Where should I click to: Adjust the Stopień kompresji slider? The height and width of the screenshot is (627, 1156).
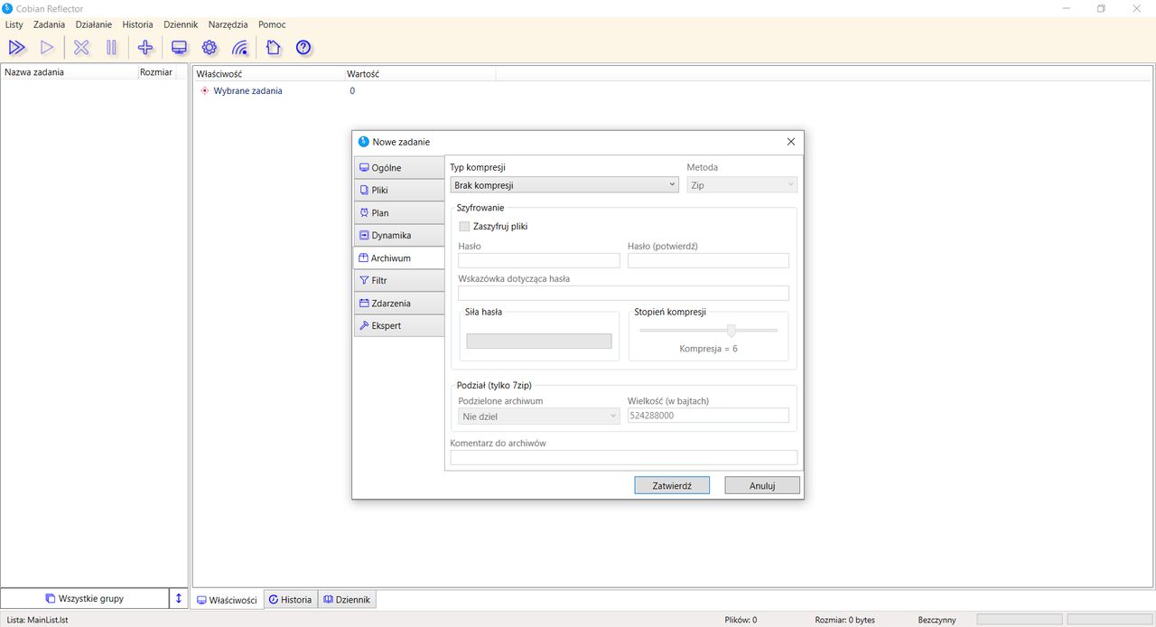pyautogui.click(x=732, y=331)
